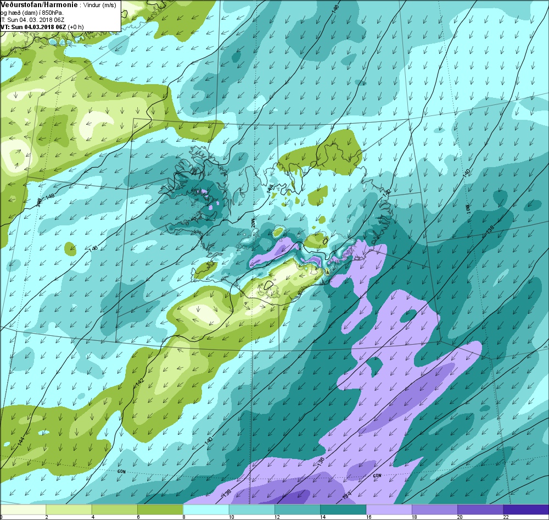Click the 134 contour label
Image resolution: width=549 pixels, height=520 pixels.
pos(347,495)
